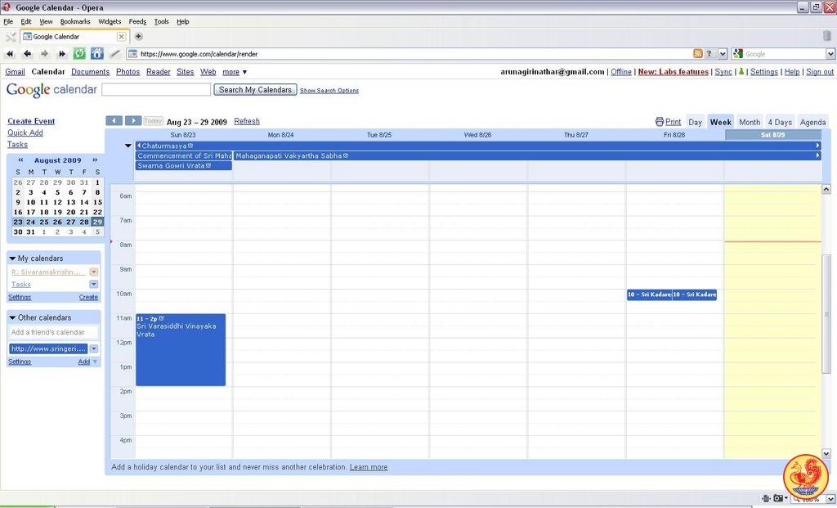This screenshot has width=837, height=508.
Task: Open the Tools menu
Action: click(x=161, y=21)
